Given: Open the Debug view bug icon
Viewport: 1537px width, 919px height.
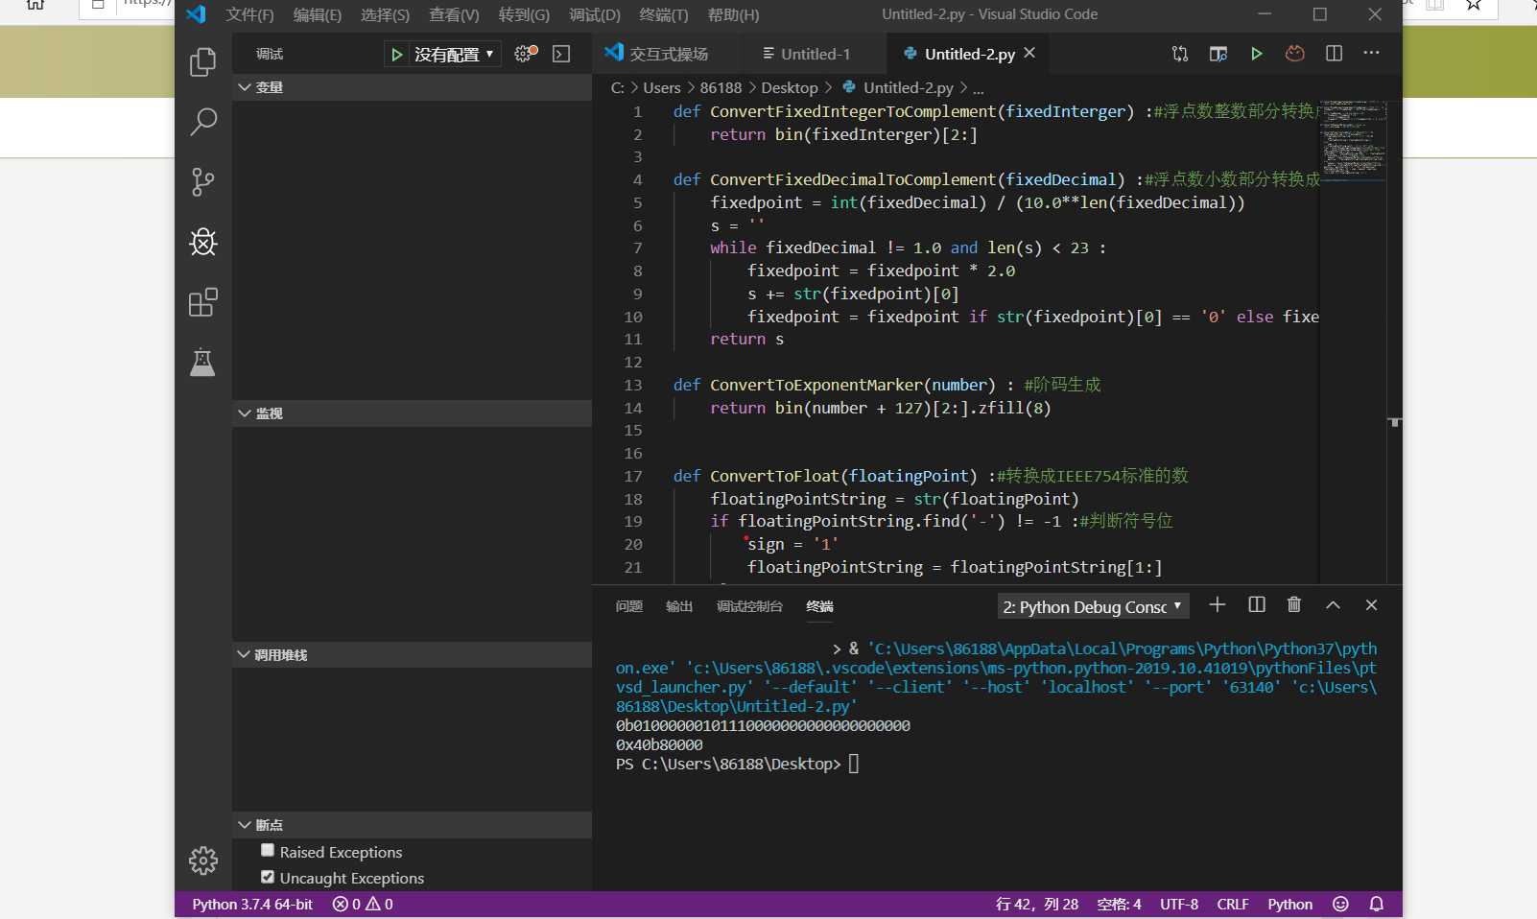Looking at the screenshot, I should pos(202,242).
